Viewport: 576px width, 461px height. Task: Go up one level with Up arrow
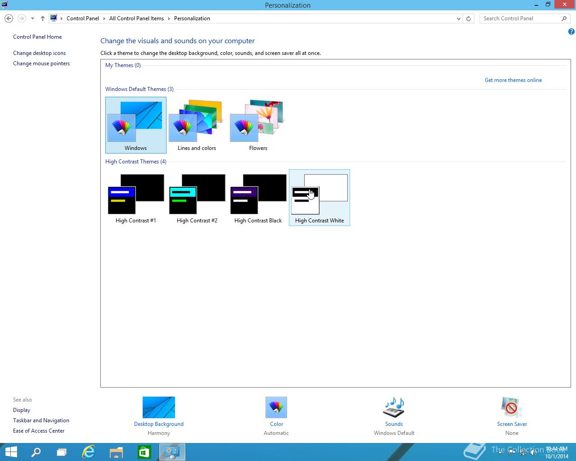point(42,18)
